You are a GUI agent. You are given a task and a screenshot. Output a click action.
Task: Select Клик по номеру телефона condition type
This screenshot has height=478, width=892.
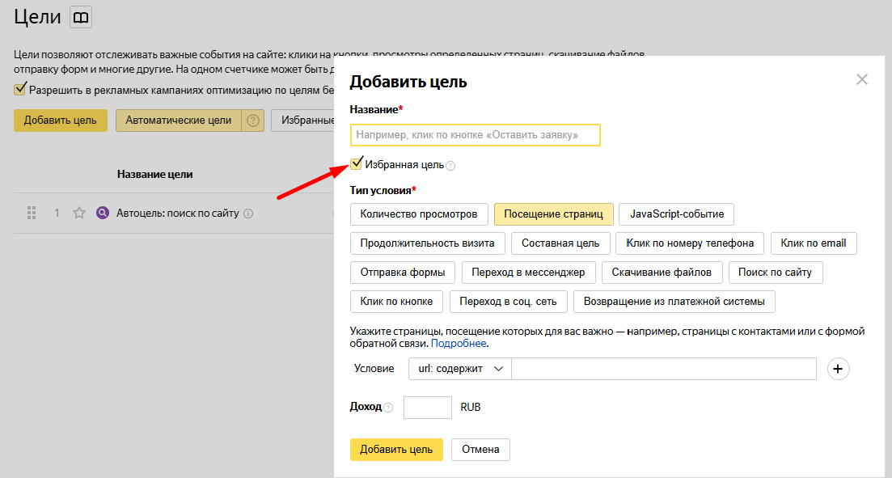point(690,243)
